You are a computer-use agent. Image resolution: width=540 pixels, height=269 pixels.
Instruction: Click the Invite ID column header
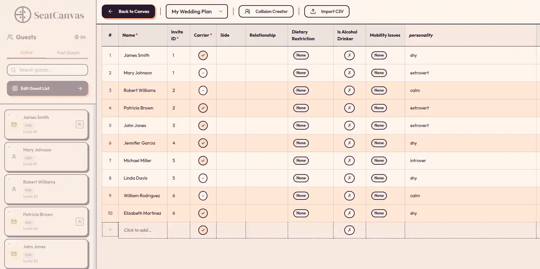point(178,35)
